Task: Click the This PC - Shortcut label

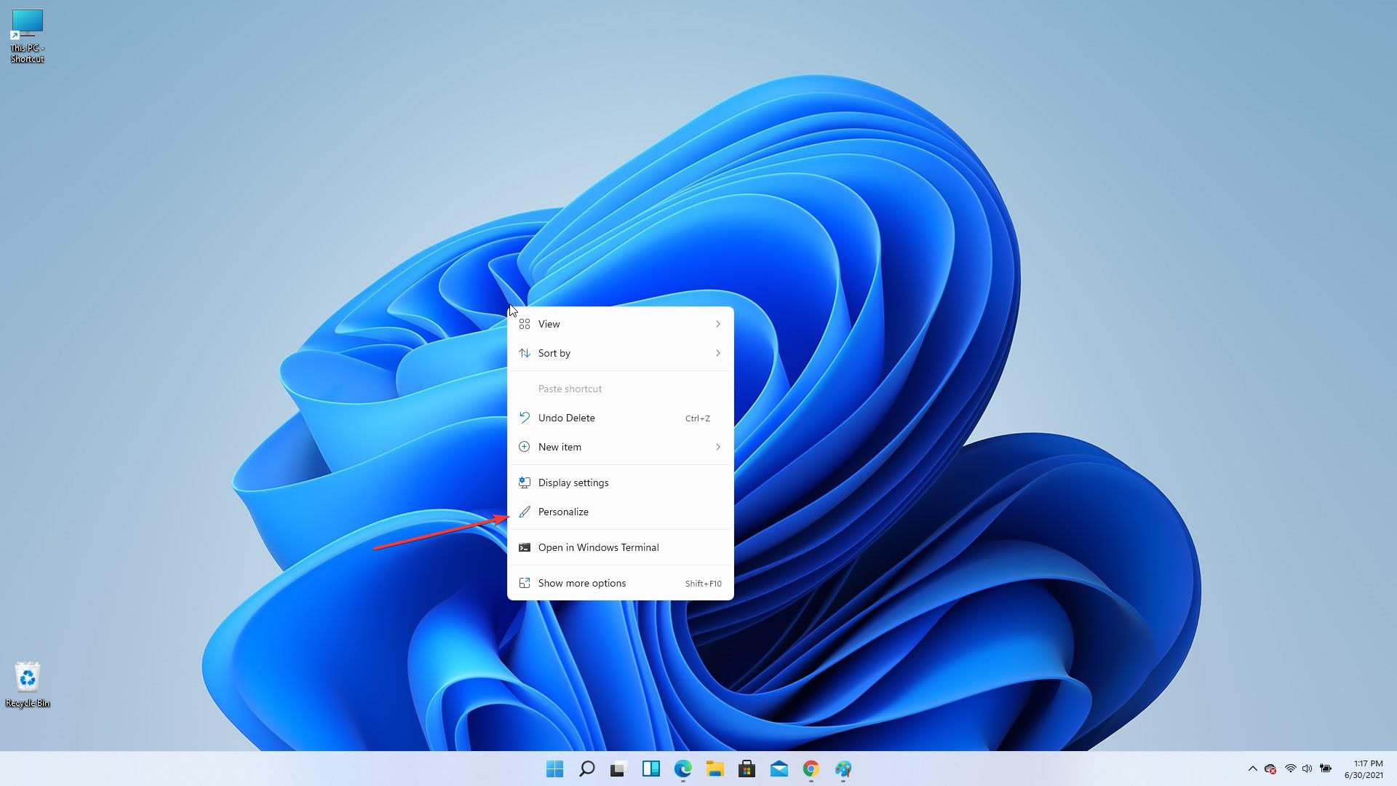Action: click(x=27, y=53)
